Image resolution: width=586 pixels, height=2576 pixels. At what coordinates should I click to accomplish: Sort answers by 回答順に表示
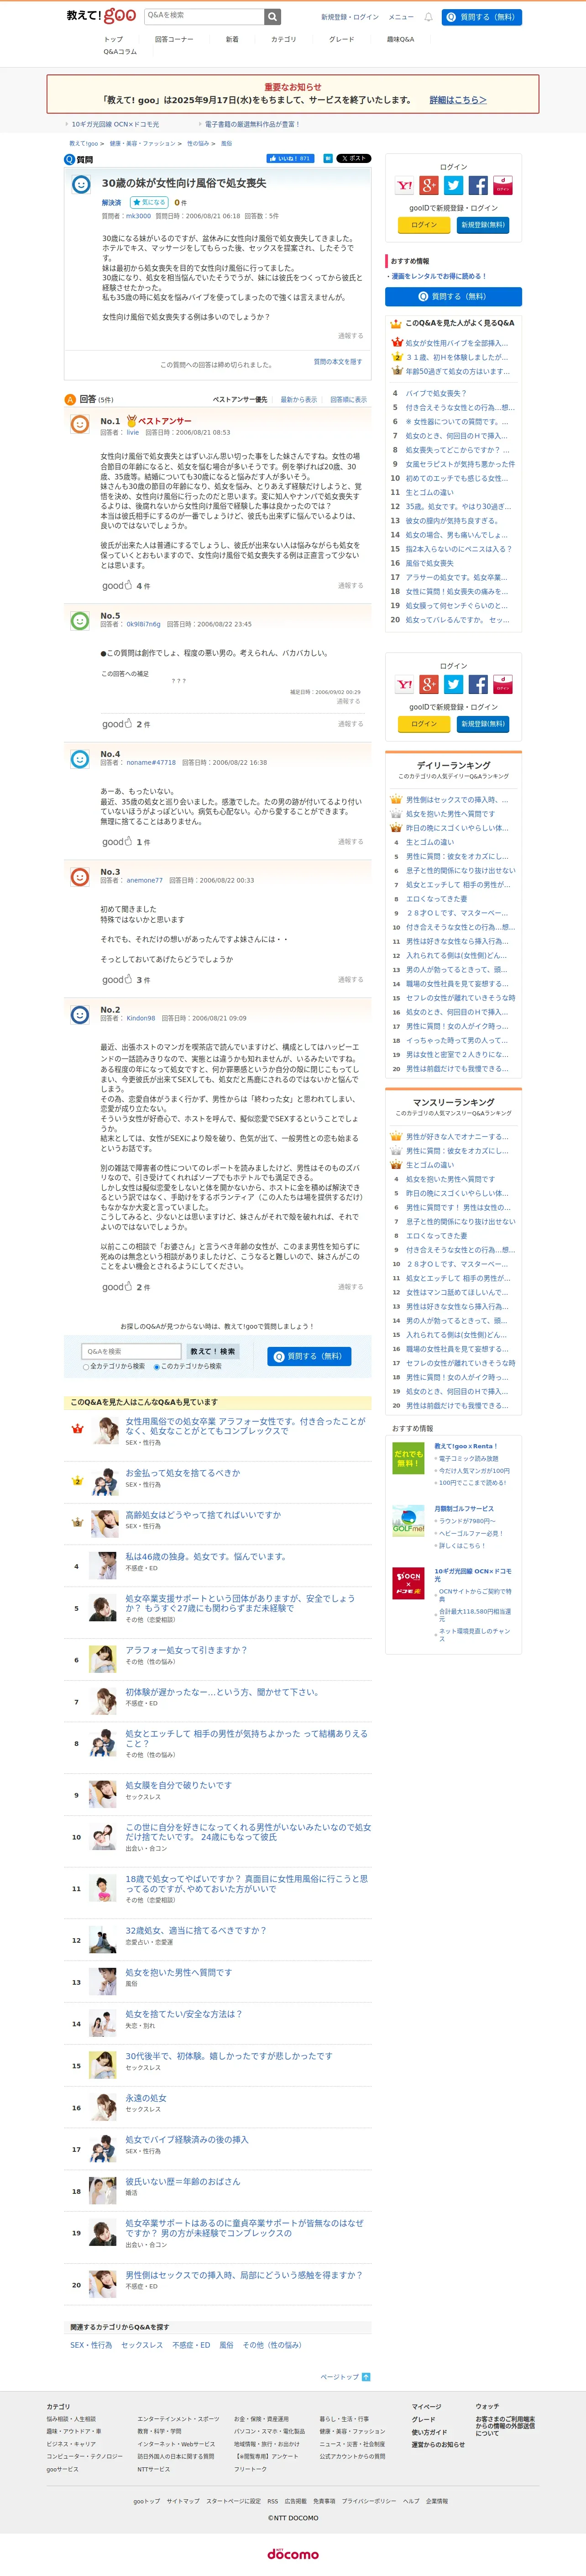click(x=348, y=399)
